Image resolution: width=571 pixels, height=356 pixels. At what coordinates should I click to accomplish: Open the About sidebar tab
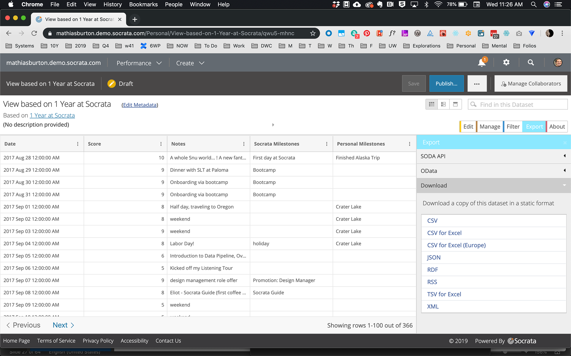tap(557, 127)
